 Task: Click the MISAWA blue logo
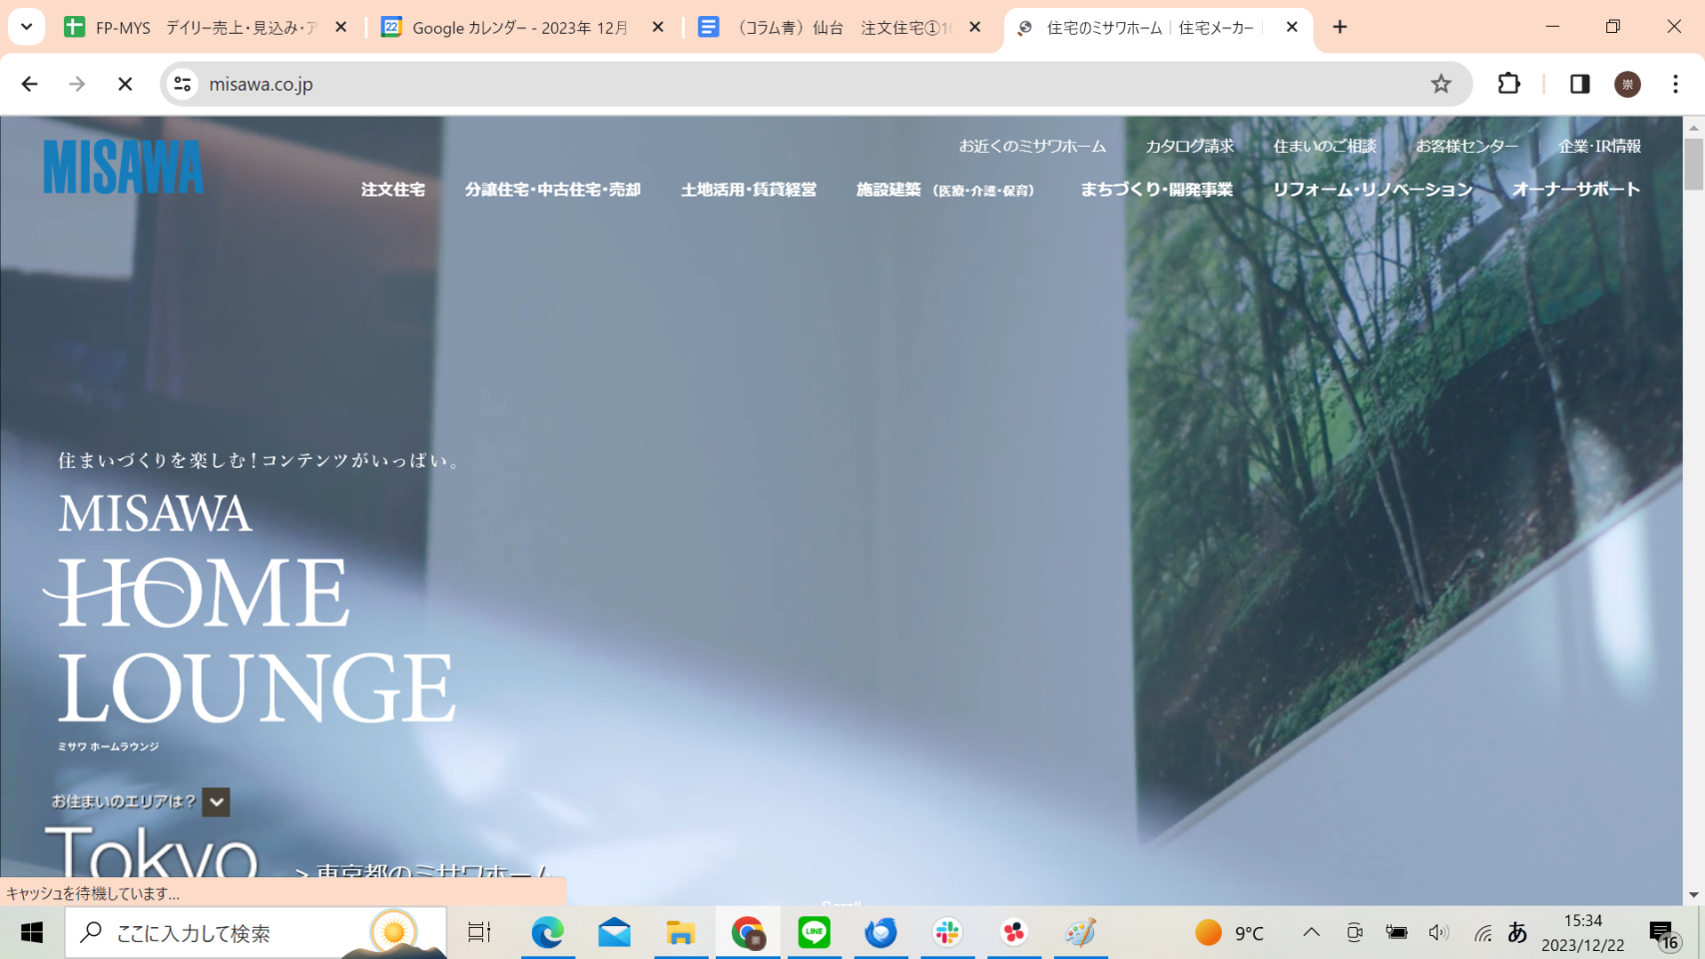123,167
